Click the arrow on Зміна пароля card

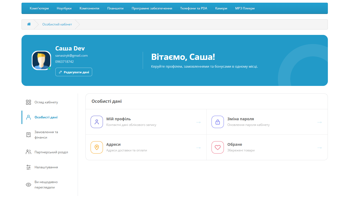coord(320,122)
